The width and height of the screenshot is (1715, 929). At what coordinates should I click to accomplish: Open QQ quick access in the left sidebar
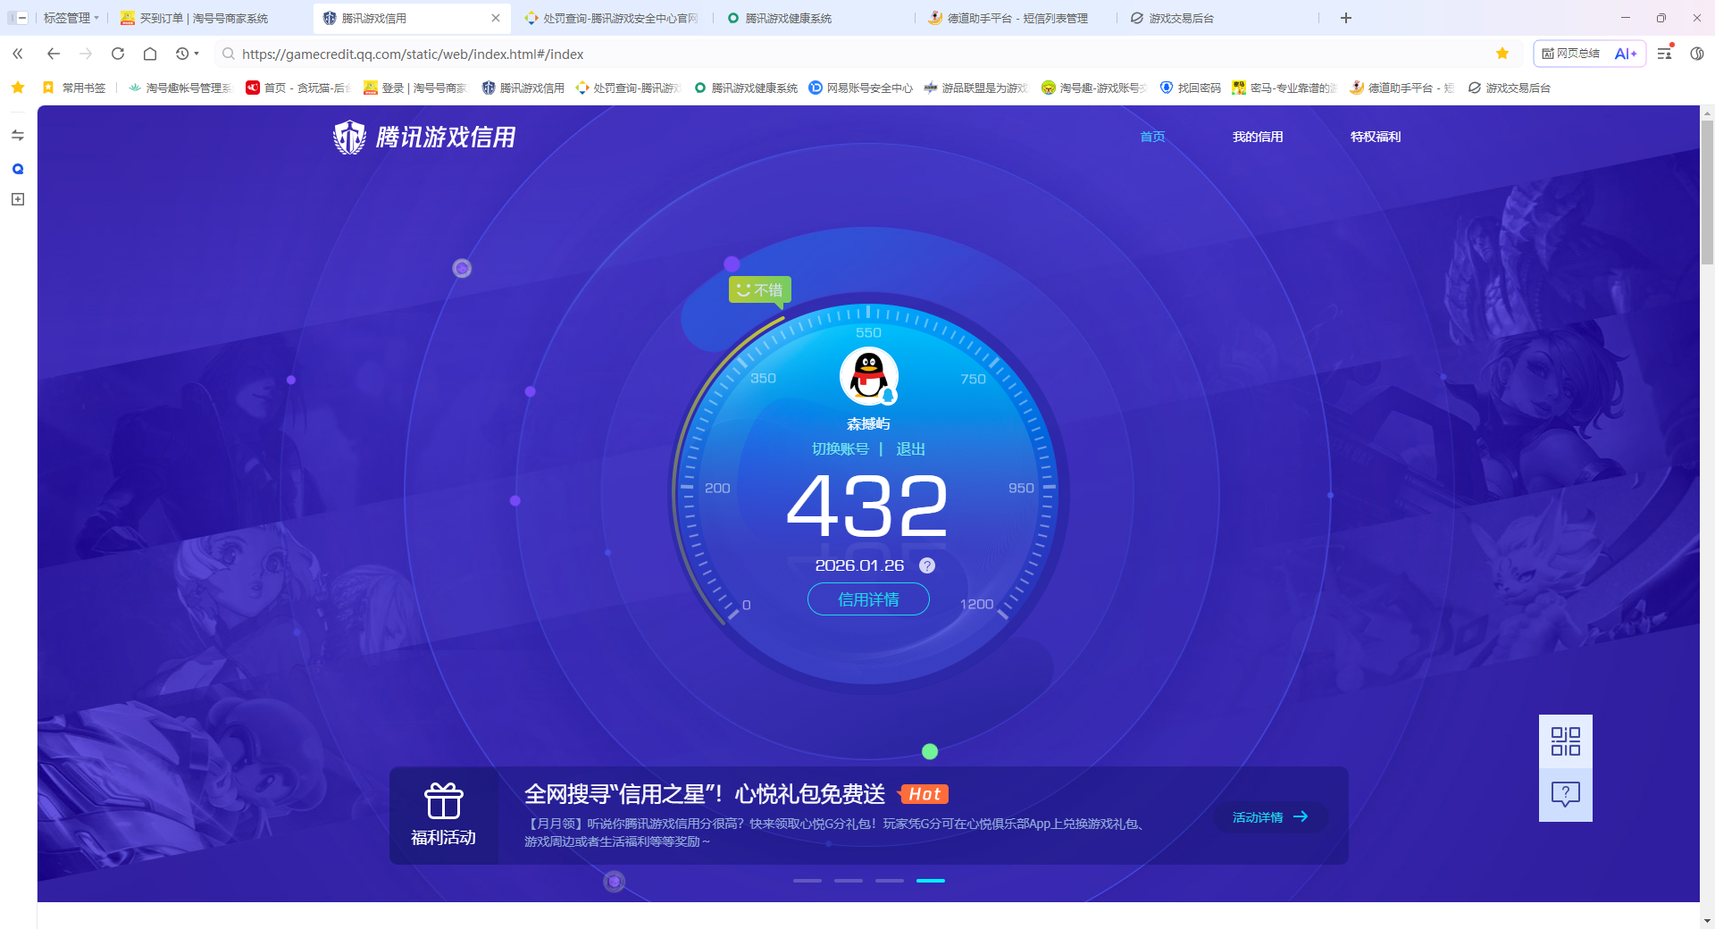point(17,168)
